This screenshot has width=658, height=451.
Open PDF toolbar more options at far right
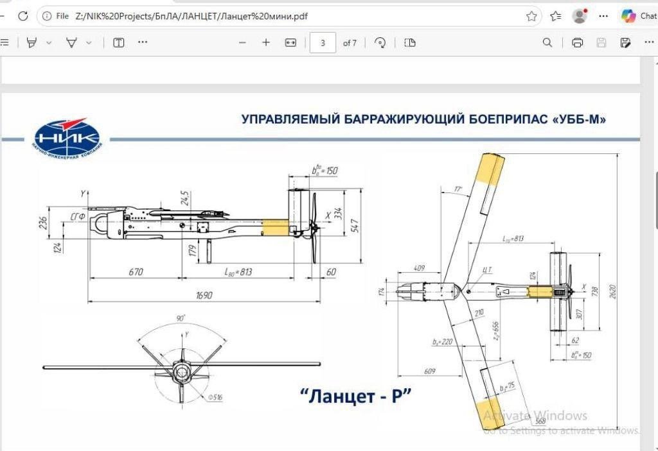pyautogui.click(x=649, y=42)
